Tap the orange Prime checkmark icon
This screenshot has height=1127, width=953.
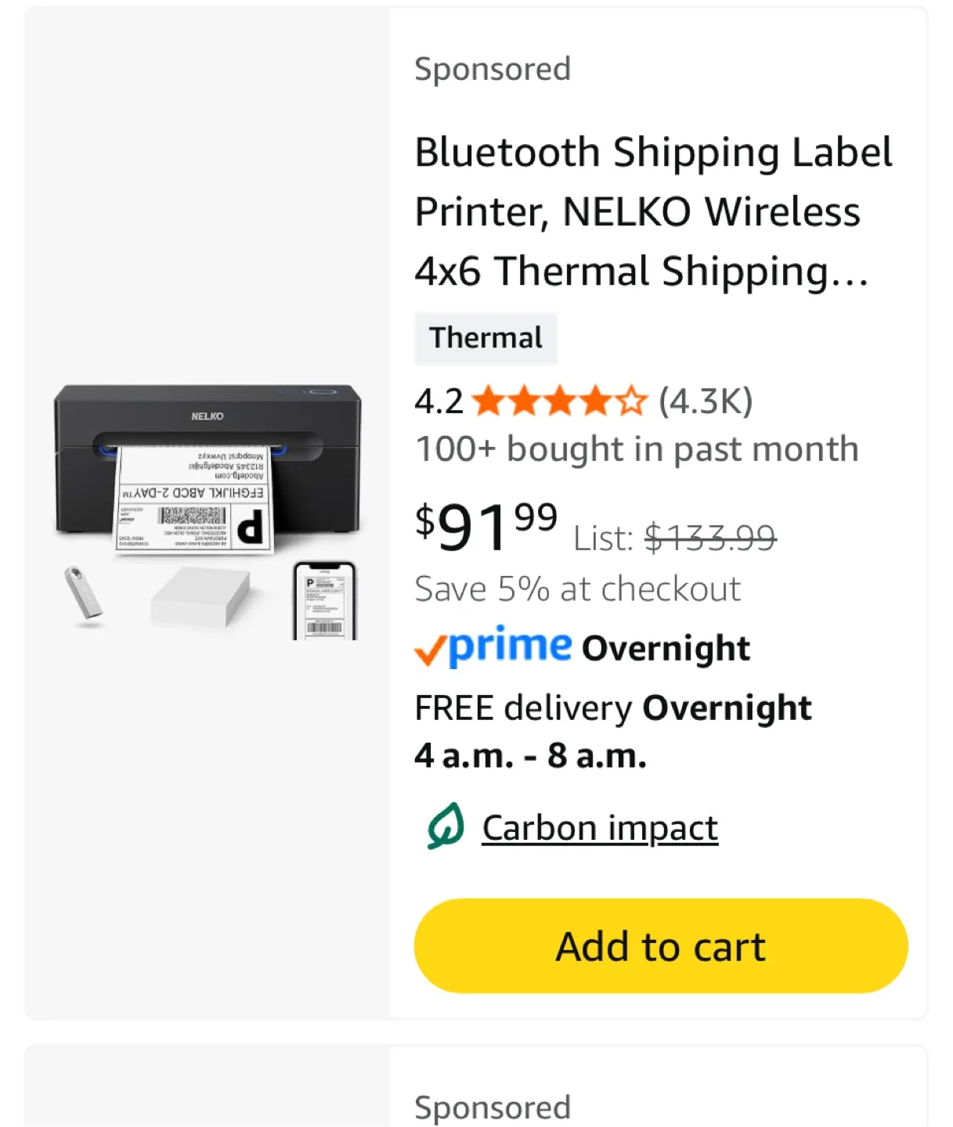point(430,650)
